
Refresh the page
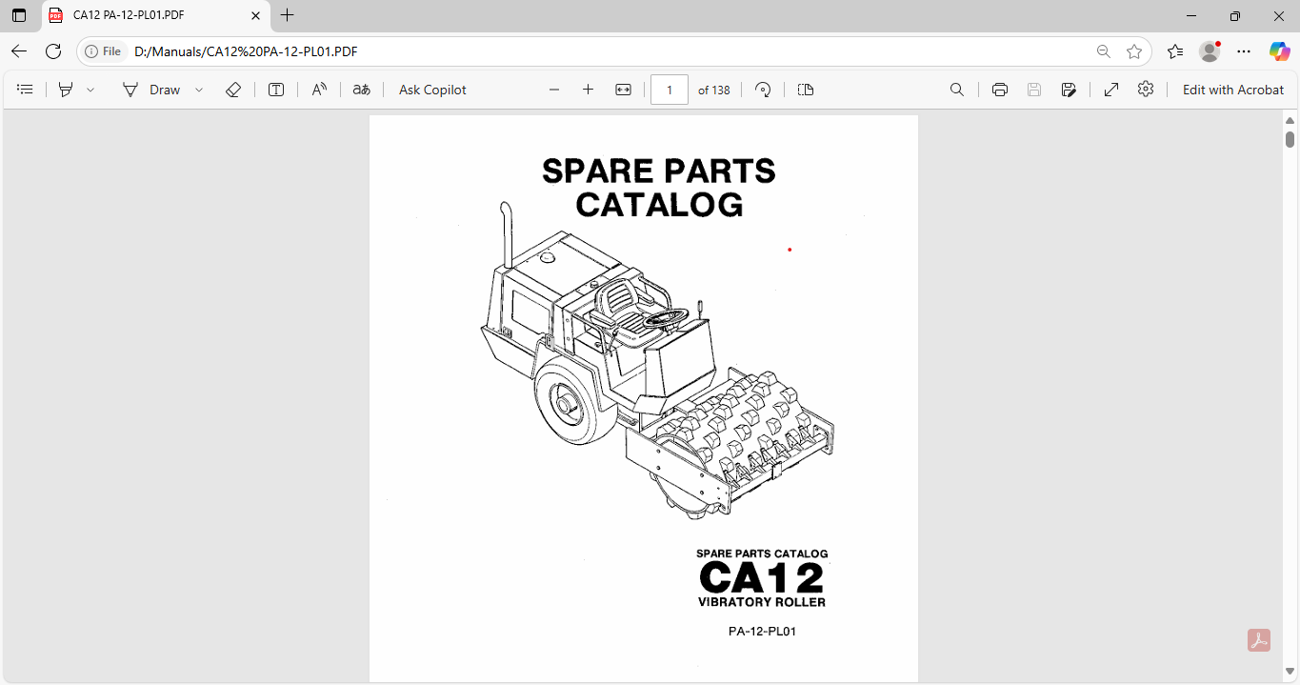(53, 51)
